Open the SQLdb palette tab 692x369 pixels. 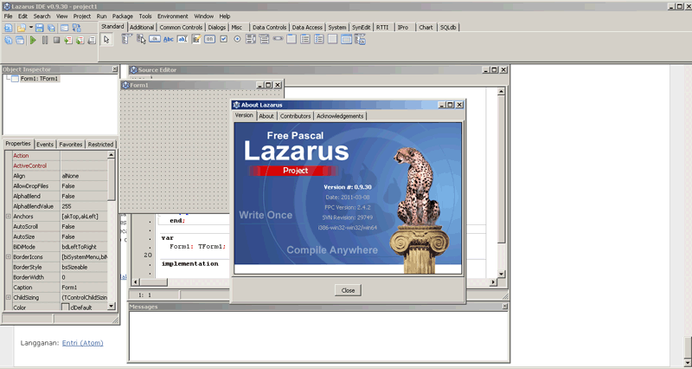pyautogui.click(x=449, y=28)
